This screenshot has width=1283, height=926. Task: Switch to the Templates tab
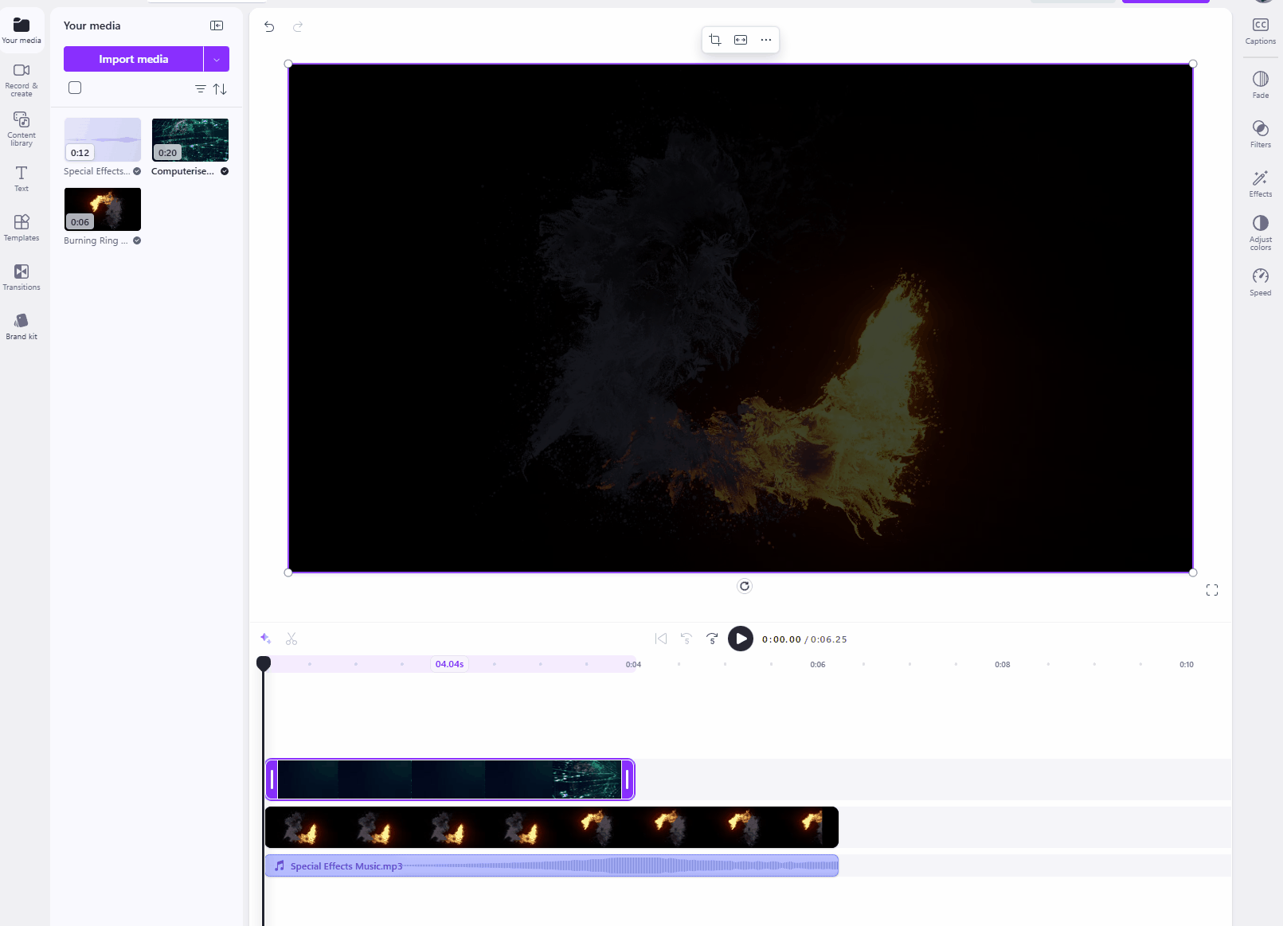click(21, 227)
